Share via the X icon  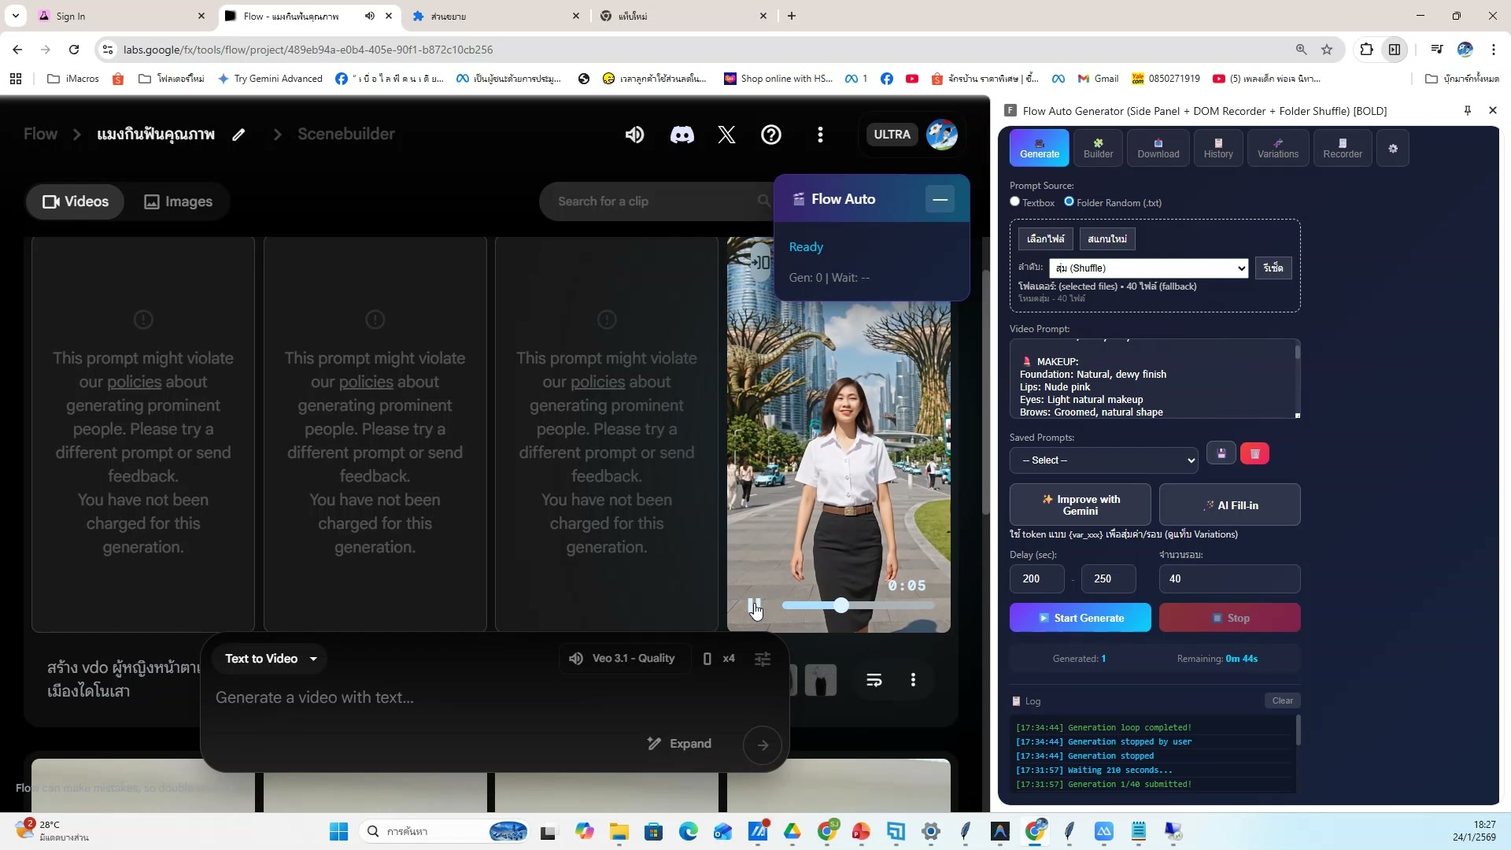[726, 134]
